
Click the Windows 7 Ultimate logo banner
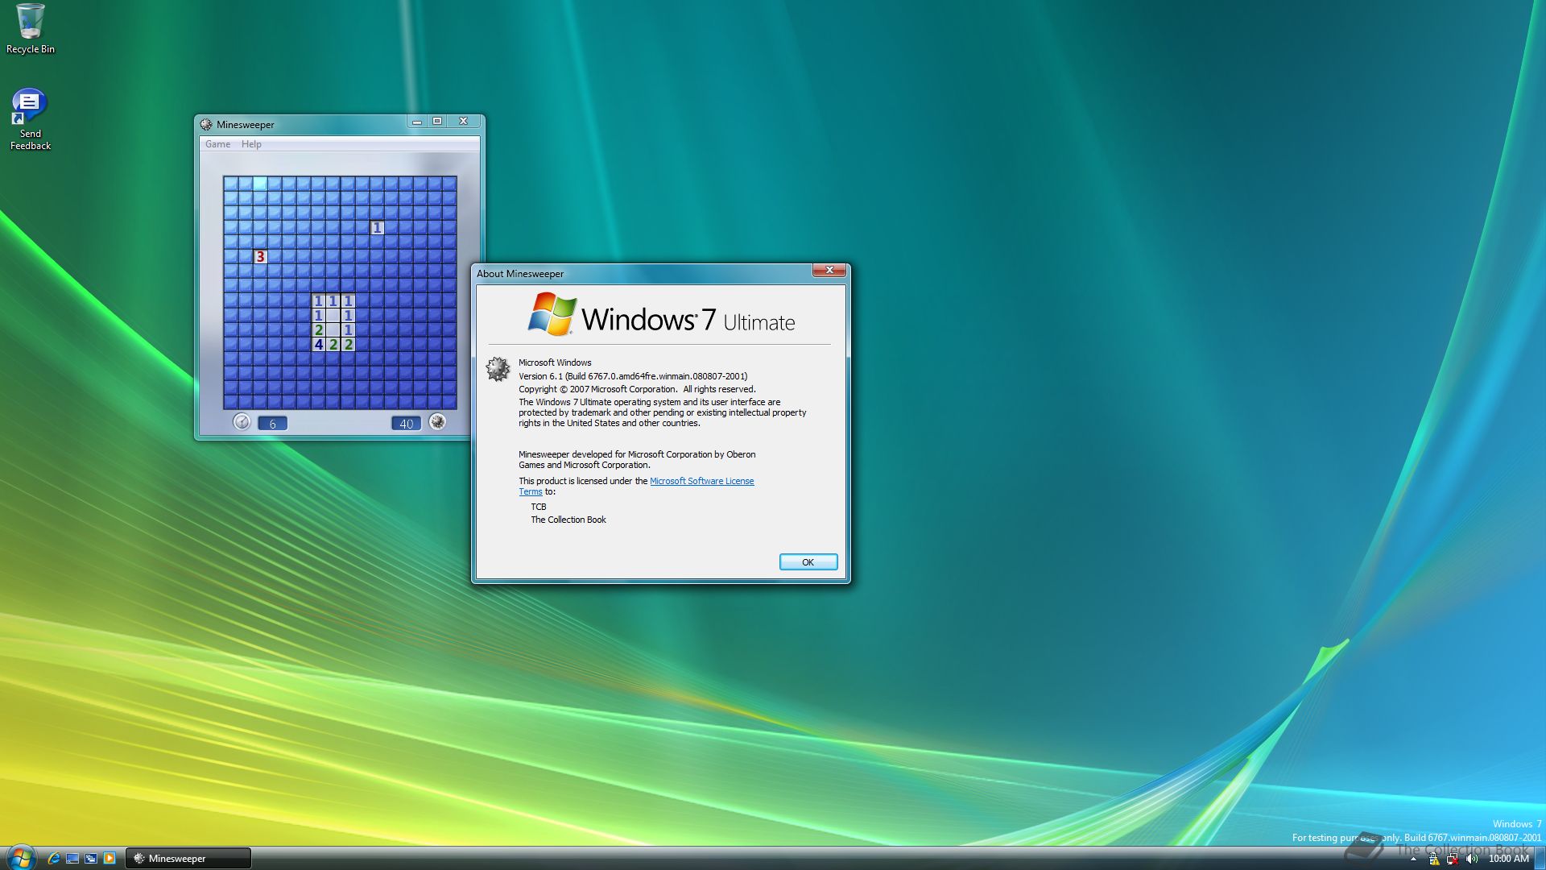click(x=660, y=316)
